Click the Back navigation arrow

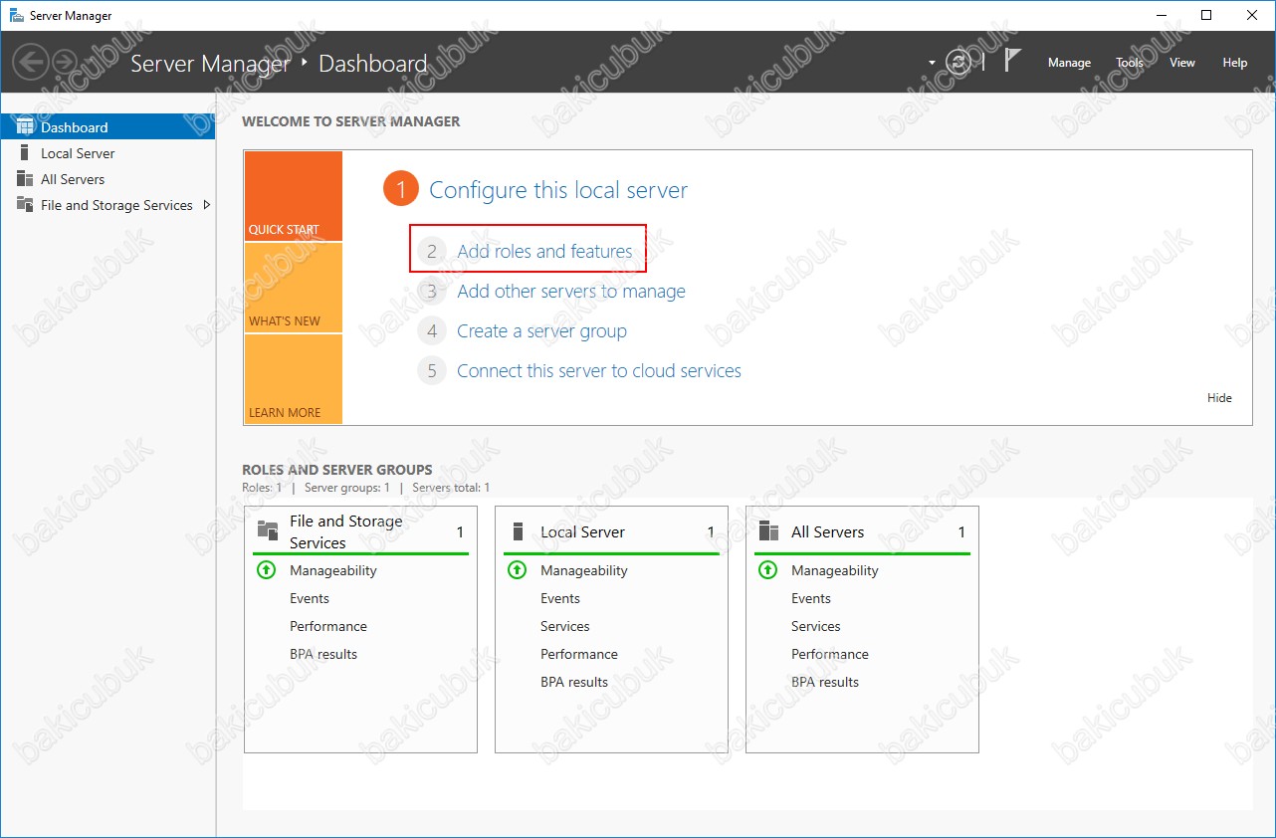point(31,62)
